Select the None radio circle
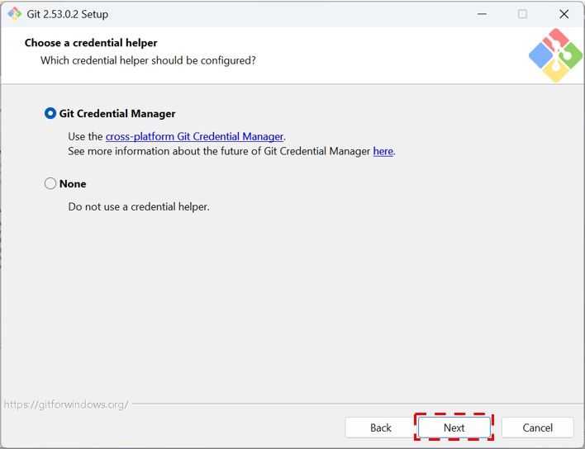 50,184
